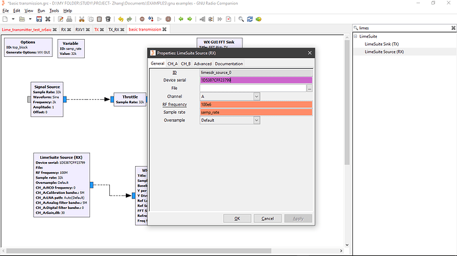Viewport: 457px width, 256px height.
Task: Switch to Lime_transmitter_test_zr6aic tab
Action: pos(26,30)
